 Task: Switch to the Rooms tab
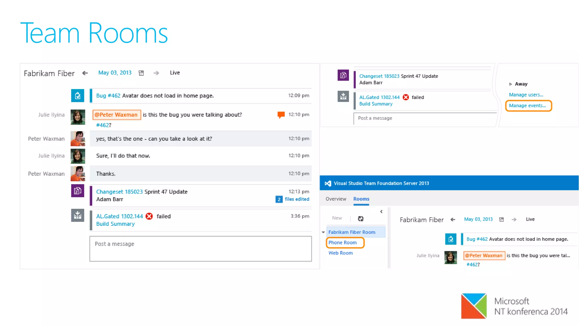click(x=361, y=199)
